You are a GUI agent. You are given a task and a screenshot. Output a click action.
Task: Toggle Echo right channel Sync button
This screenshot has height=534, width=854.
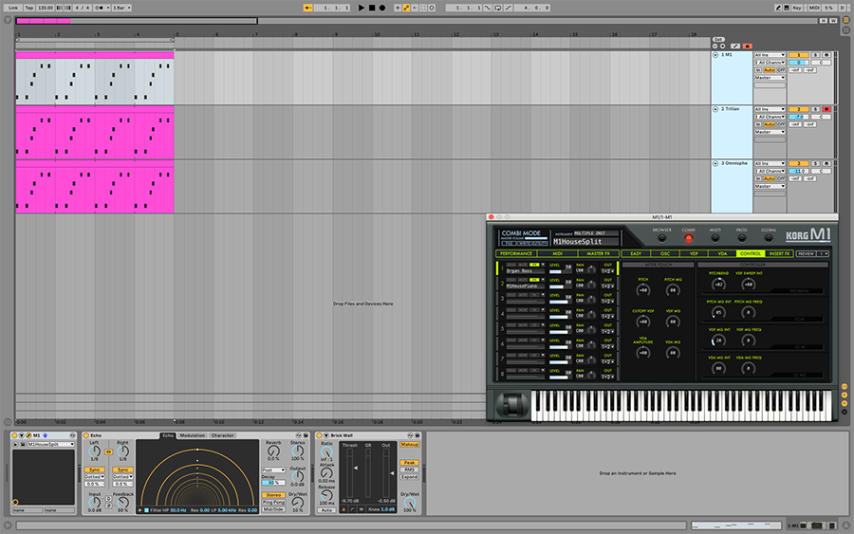[x=122, y=470]
